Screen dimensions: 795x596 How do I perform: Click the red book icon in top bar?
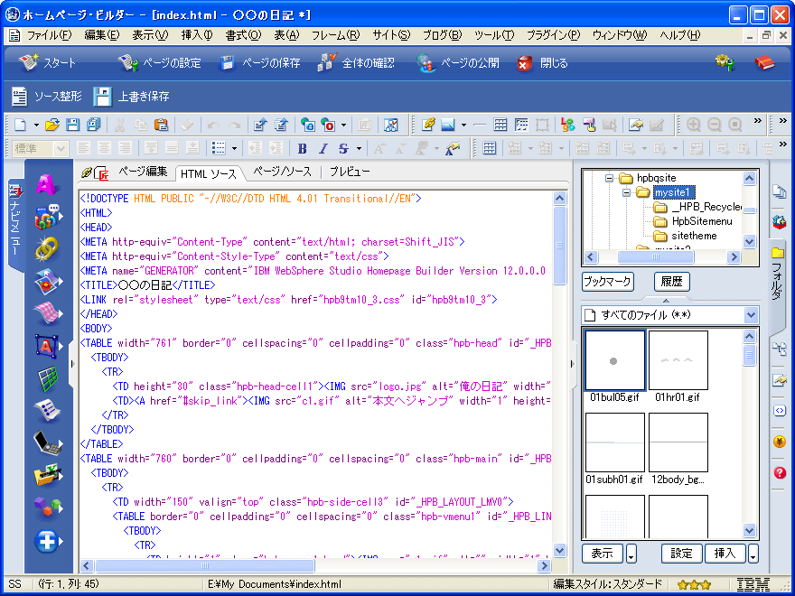764,63
